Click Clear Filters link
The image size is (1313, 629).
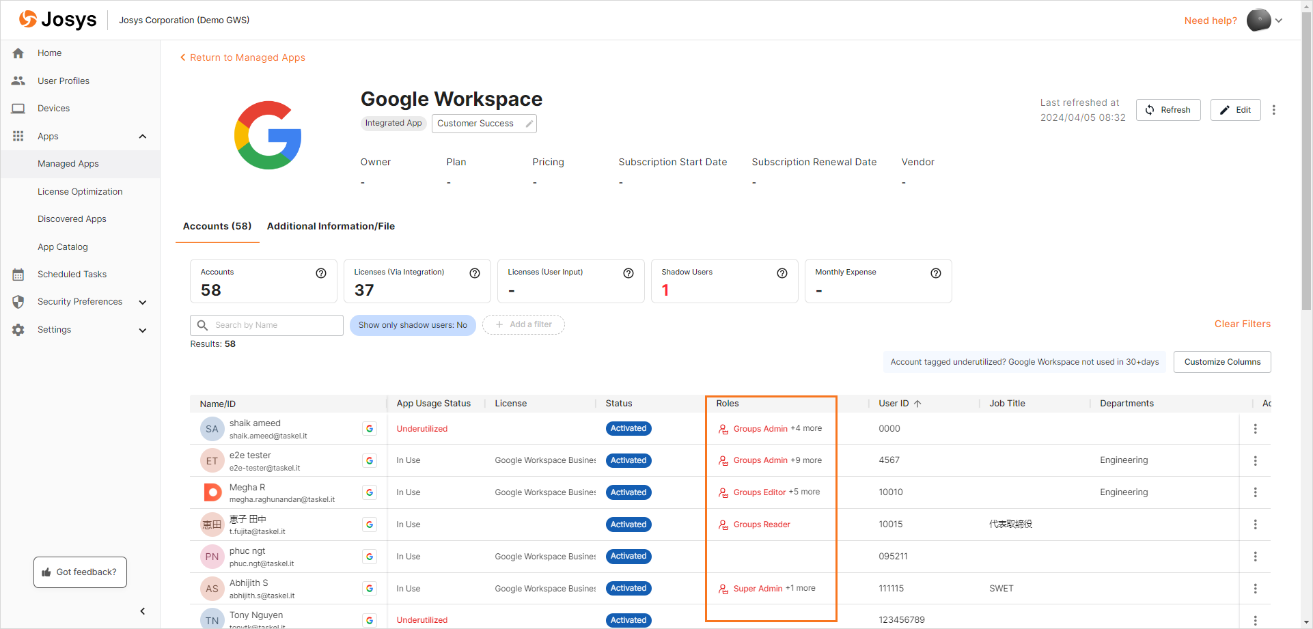[1242, 324]
